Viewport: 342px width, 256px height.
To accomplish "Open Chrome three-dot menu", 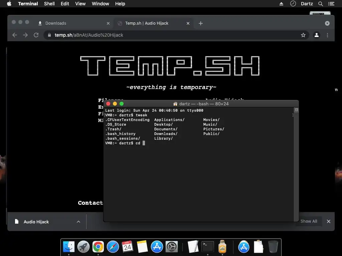I will [327, 35].
